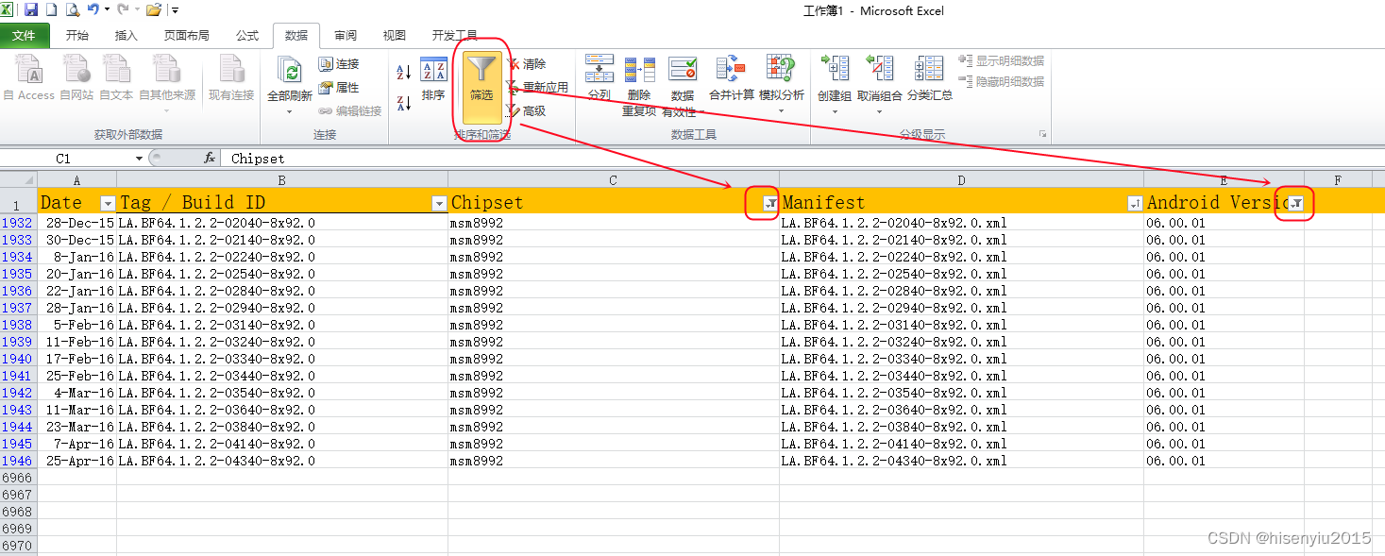Click cell LA.BF64.1.2.2-04340-8x92.0 in column B
Screen dimensions: 1385x556
(x=282, y=461)
